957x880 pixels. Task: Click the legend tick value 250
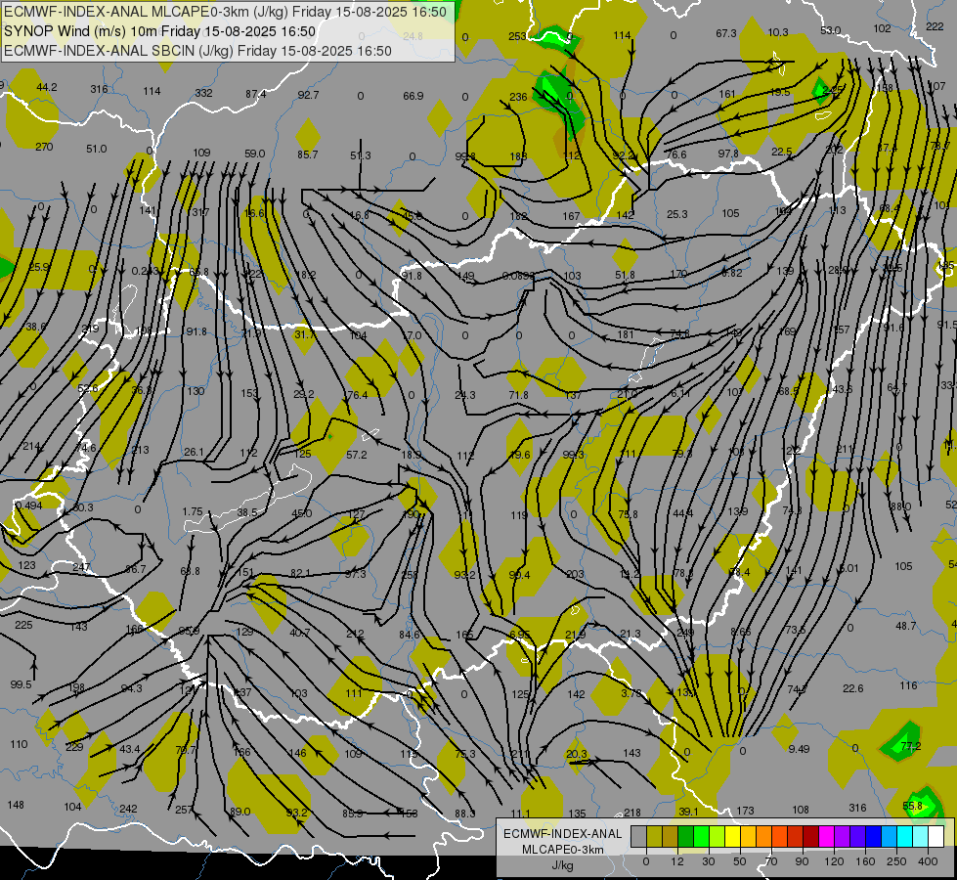pos(896,861)
